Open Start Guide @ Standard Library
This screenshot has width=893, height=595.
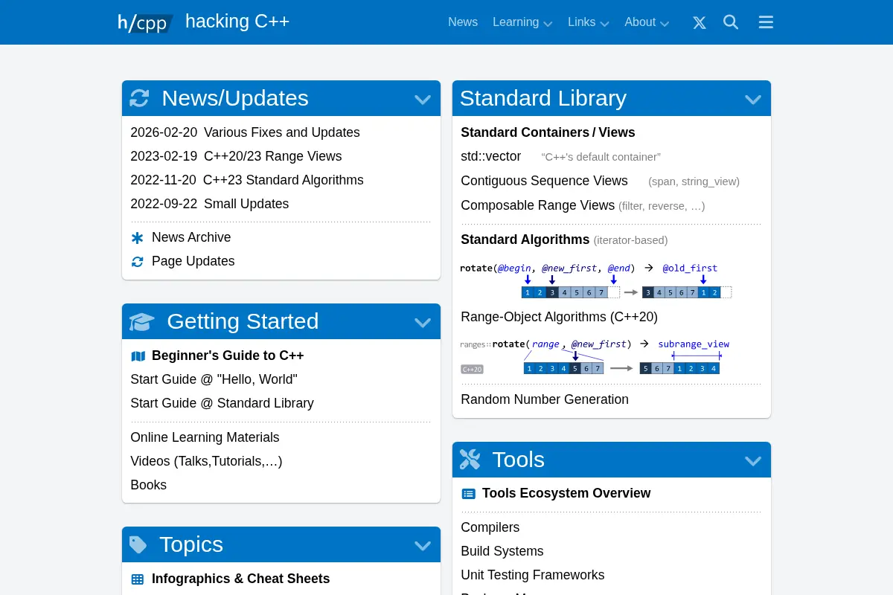tap(222, 403)
